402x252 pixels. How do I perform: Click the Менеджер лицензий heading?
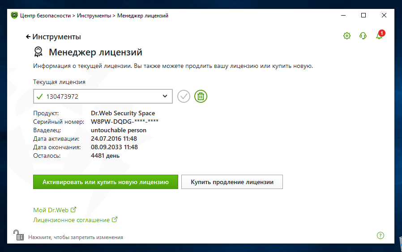96,52
